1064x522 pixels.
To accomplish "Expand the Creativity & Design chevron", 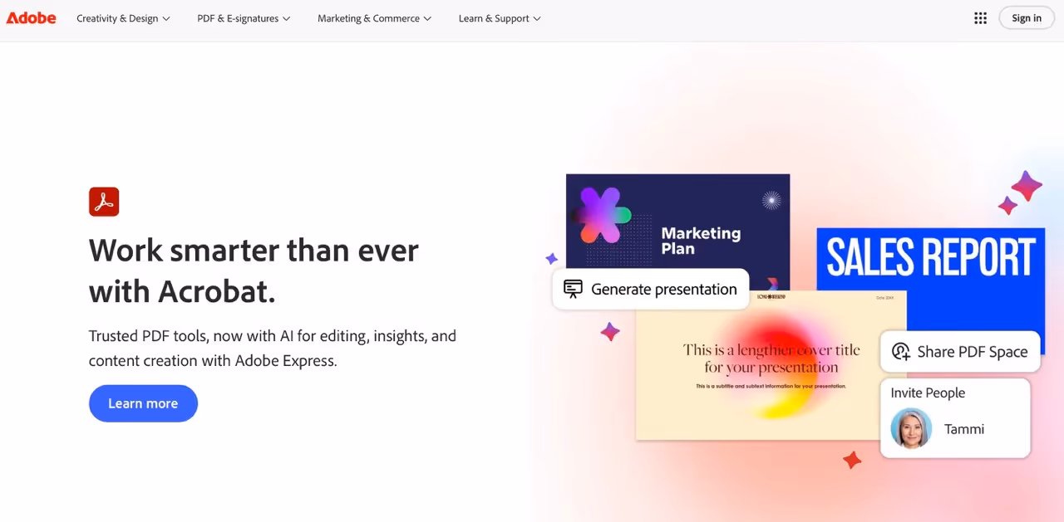I will (166, 18).
